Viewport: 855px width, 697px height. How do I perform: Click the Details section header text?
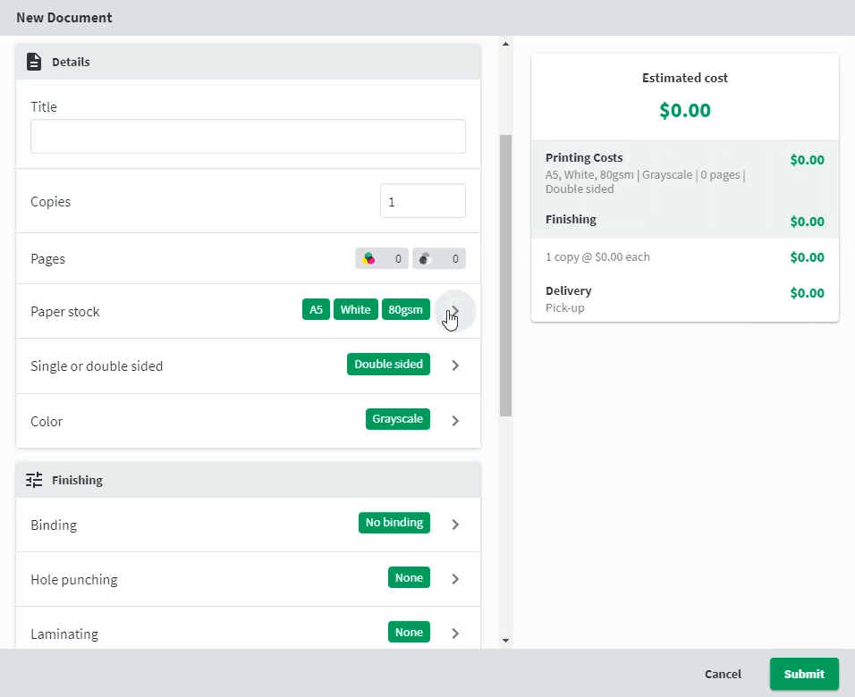(71, 62)
